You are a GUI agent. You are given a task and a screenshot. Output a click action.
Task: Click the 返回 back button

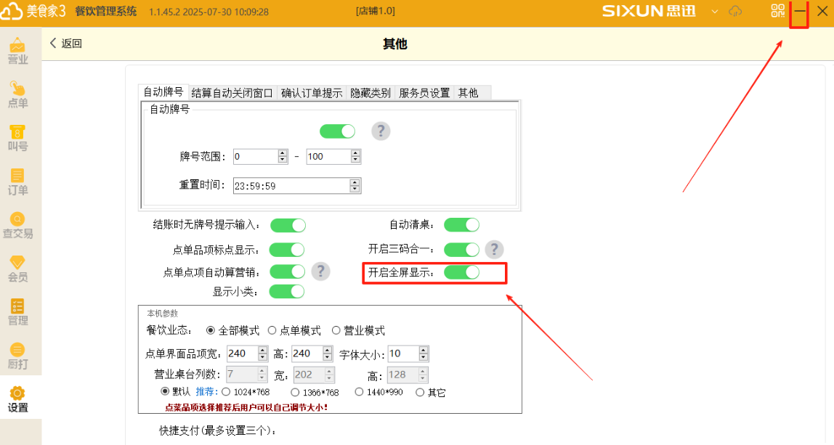pyautogui.click(x=64, y=44)
